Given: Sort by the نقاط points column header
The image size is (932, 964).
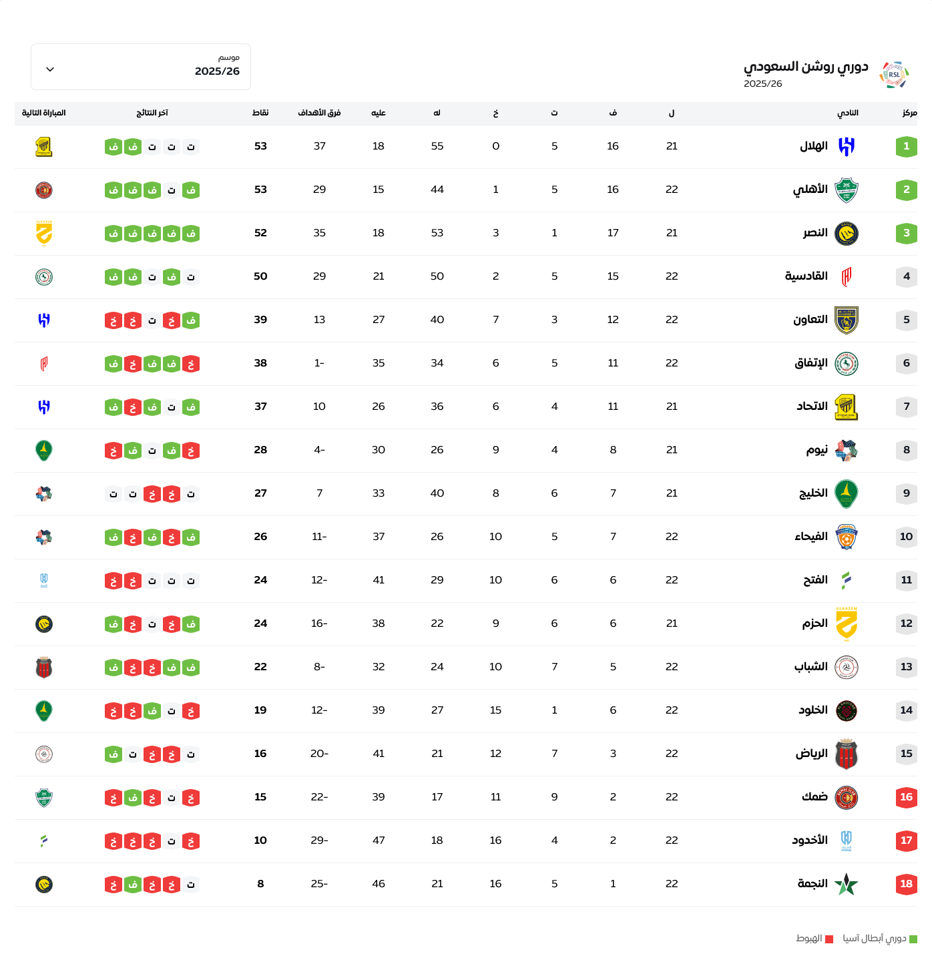Looking at the screenshot, I should (260, 113).
